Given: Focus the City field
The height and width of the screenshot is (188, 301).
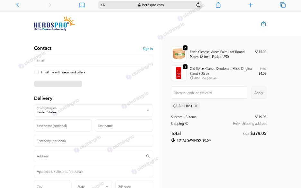Looking at the screenshot, I should pyautogui.click(x=53, y=184).
